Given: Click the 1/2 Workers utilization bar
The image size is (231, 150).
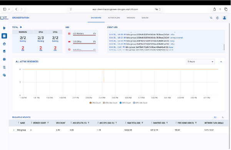Looking at the screenshot, I should coord(84,35).
